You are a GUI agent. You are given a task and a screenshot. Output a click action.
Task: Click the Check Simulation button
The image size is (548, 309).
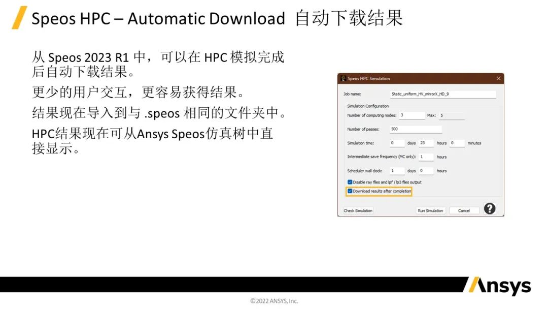pos(359,210)
